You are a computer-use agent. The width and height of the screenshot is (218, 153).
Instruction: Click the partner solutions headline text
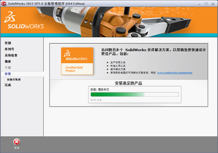point(153,52)
